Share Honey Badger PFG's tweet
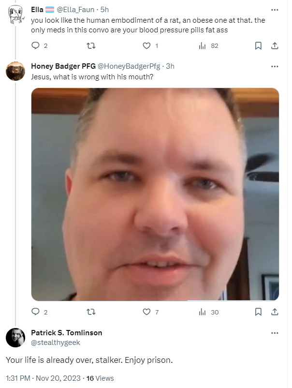The width and height of the screenshot is (292, 388). [275, 312]
